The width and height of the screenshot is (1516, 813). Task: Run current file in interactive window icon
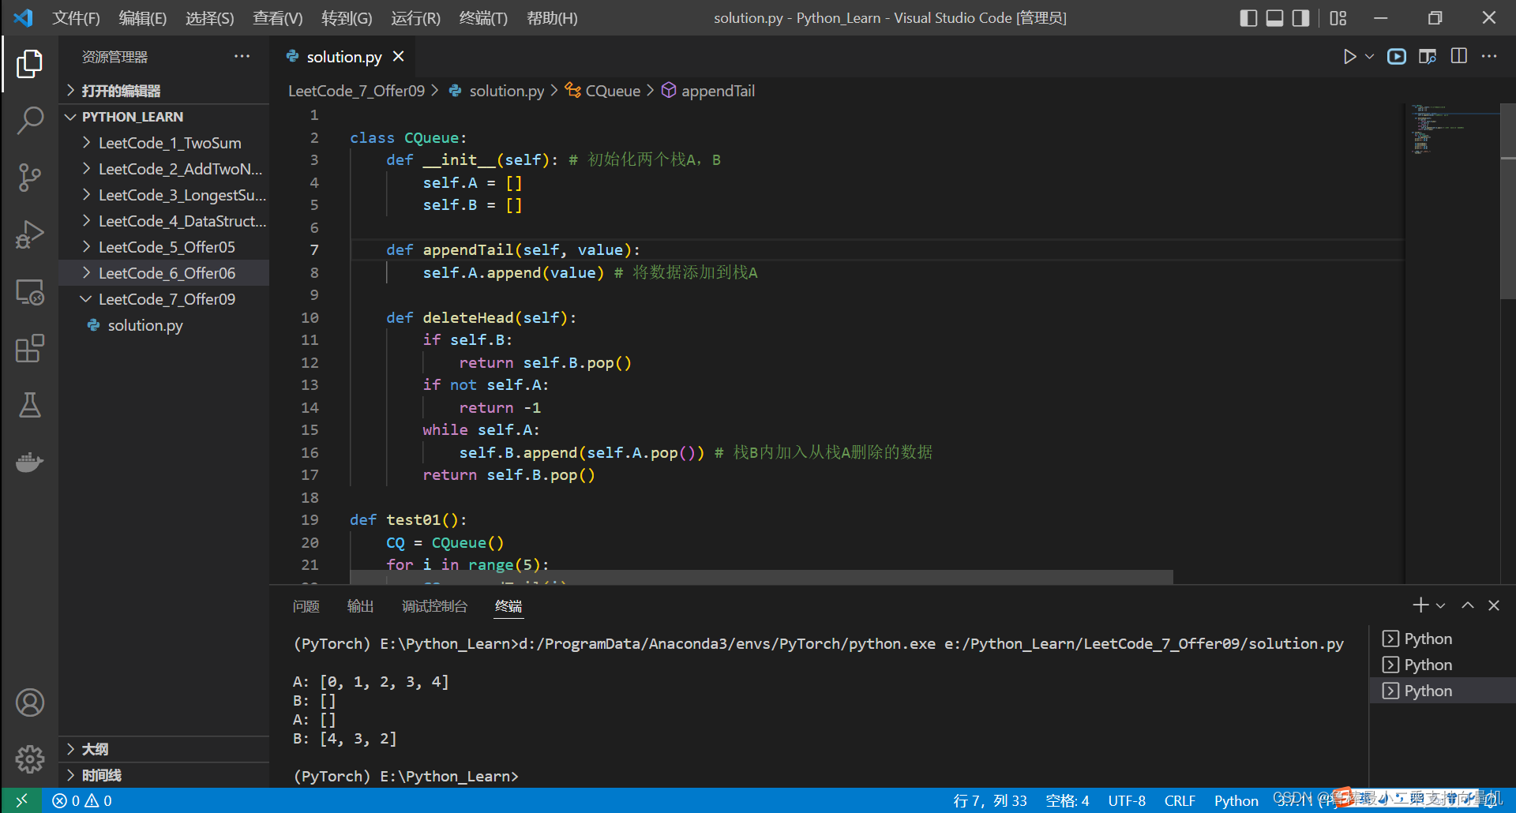click(1397, 57)
